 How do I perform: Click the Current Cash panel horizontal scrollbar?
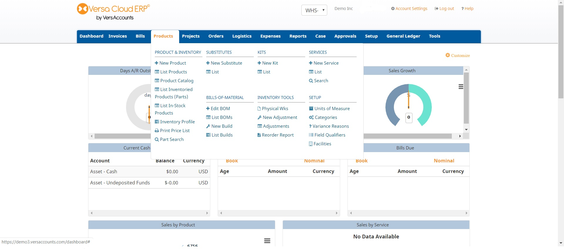tap(149, 213)
